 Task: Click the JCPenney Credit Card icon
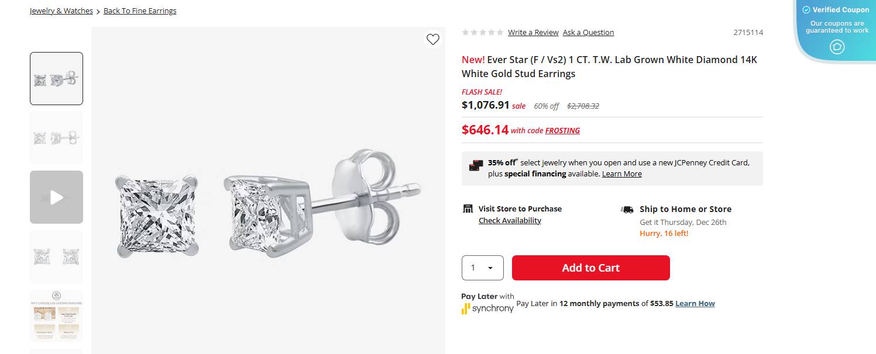(x=475, y=166)
